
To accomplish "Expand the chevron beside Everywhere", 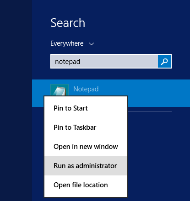I will tap(92, 44).
